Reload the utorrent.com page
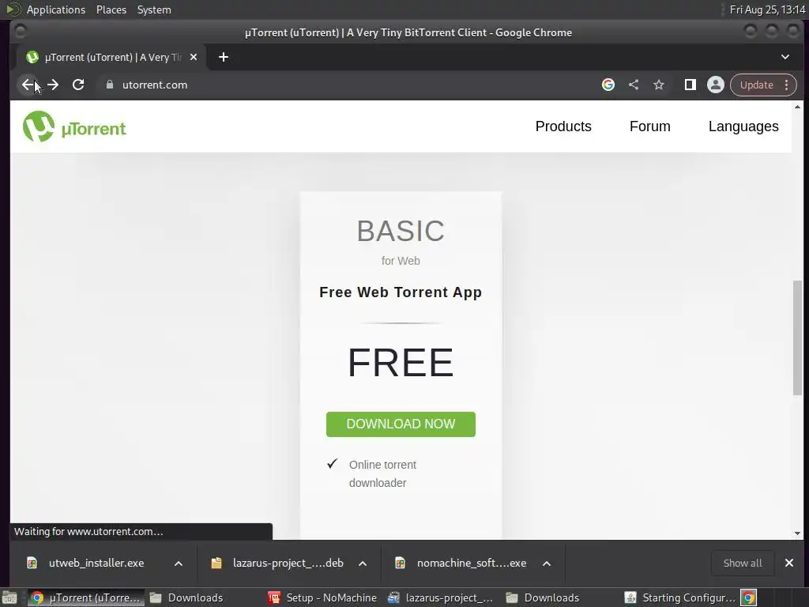809x607 pixels. pos(78,85)
